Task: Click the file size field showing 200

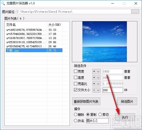Action: (x=113, y=90)
